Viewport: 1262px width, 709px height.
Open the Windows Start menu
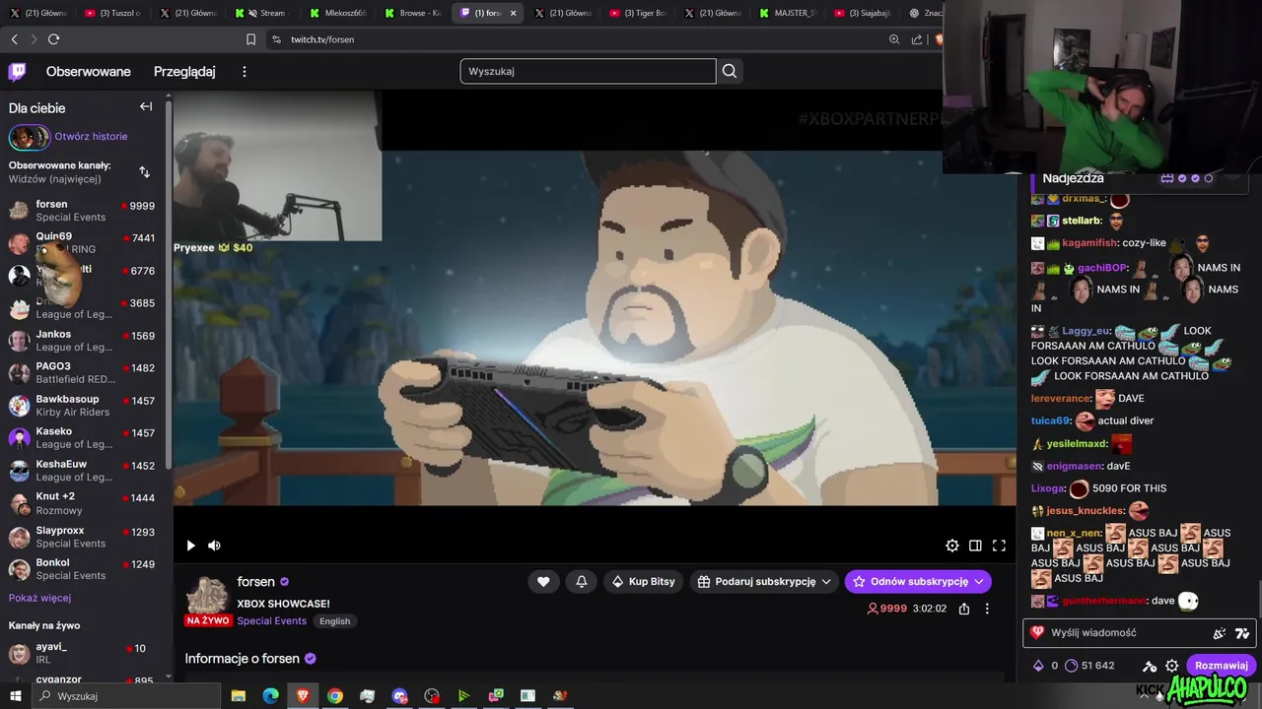[15, 695]
